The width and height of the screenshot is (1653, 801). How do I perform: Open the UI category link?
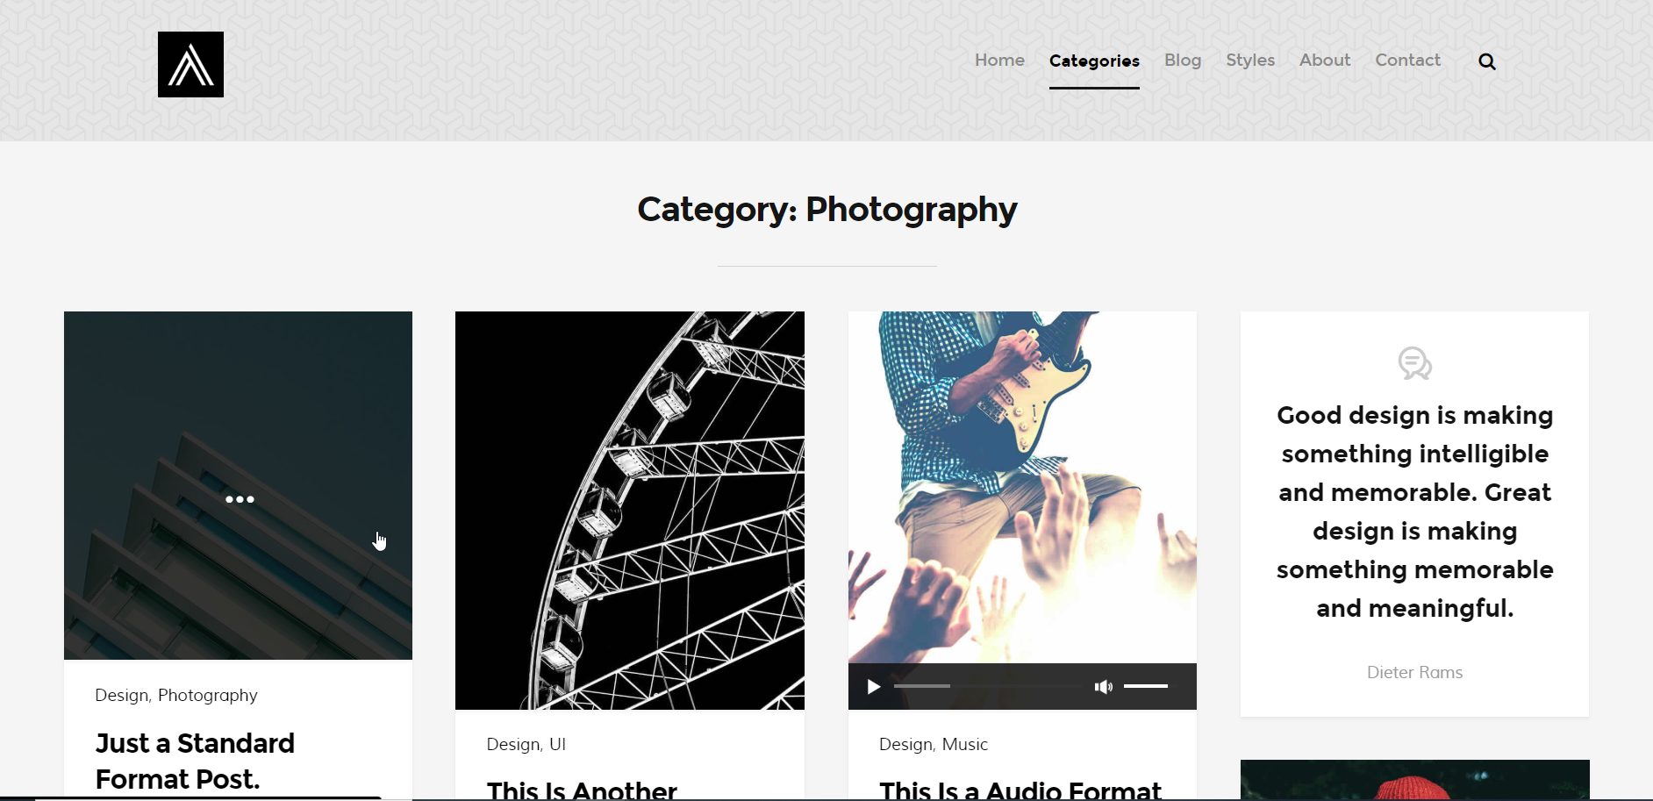557,744
